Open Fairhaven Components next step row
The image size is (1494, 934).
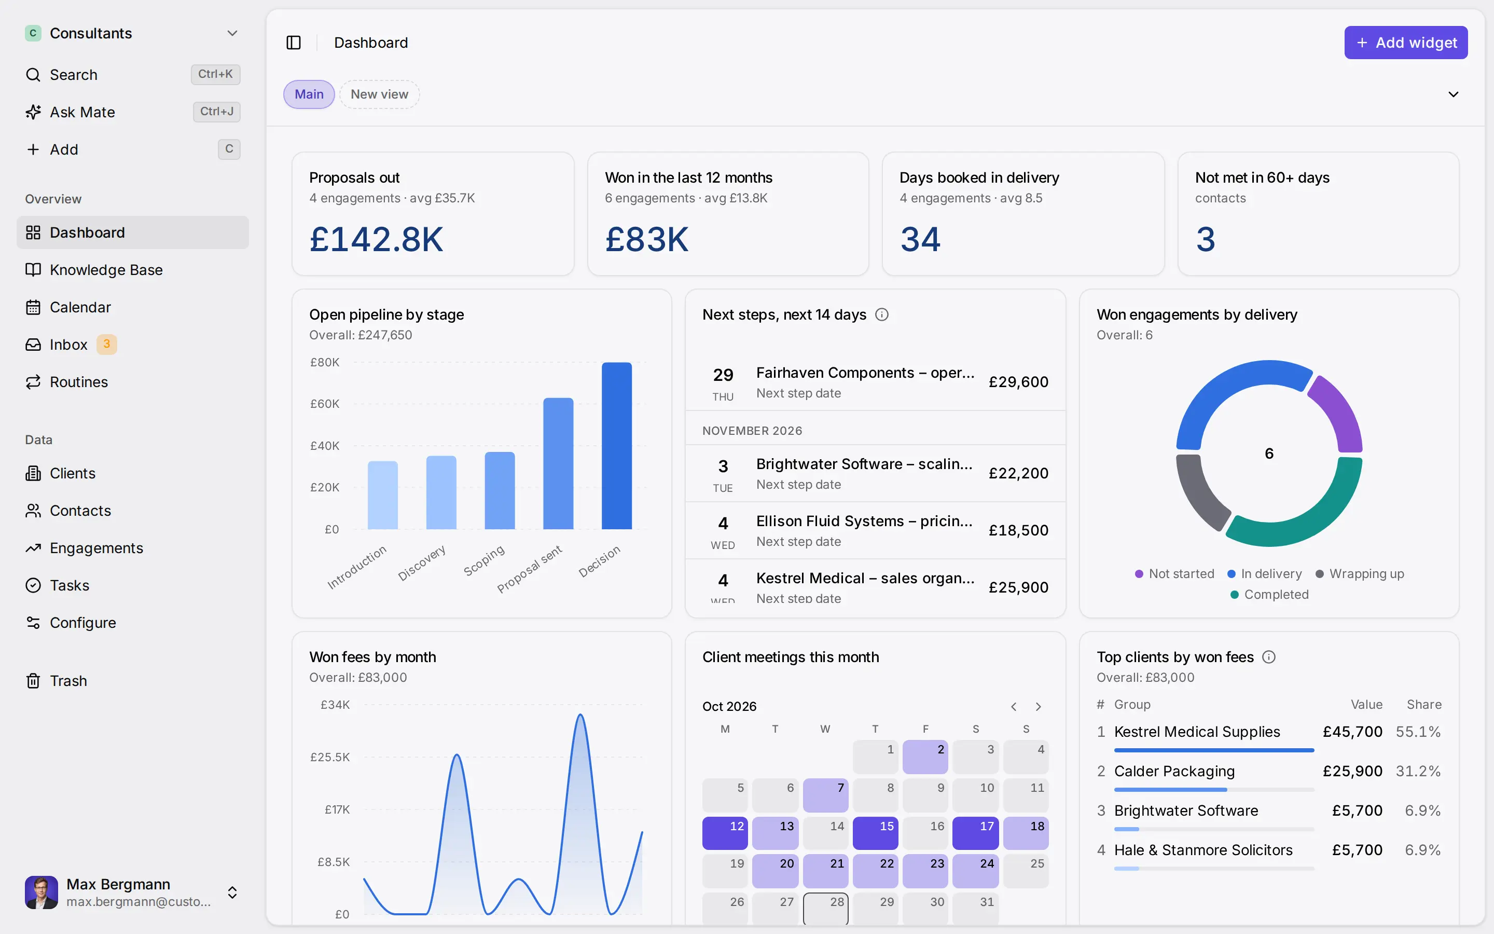[876, 382]
